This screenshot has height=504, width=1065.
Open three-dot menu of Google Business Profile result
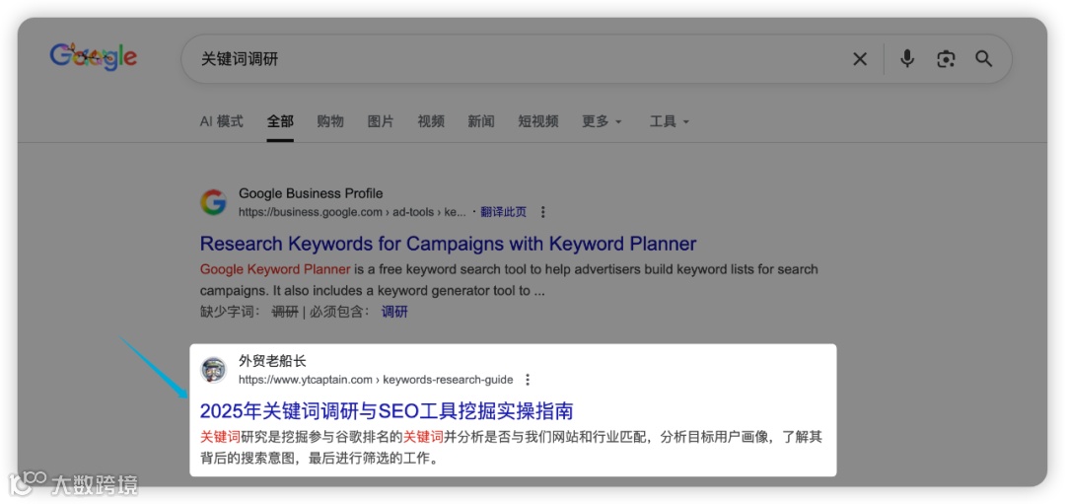[x=542, y=212]
